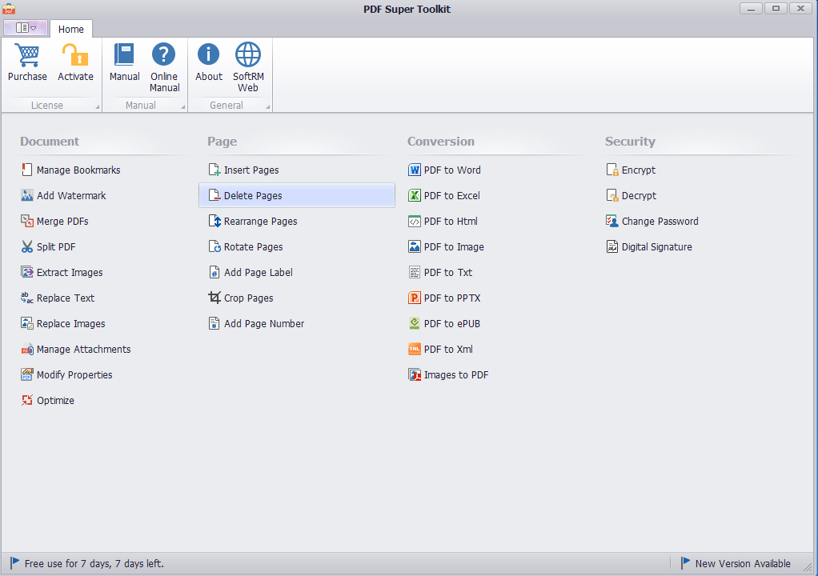Open the Online Manual question mark icon
The image size is (818, 576).
tap(164, 54)
